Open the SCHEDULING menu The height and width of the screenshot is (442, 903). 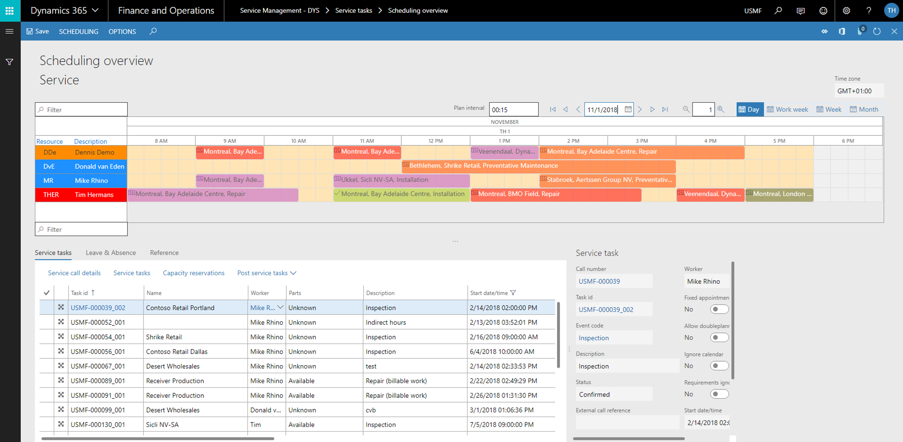(78, 31)
